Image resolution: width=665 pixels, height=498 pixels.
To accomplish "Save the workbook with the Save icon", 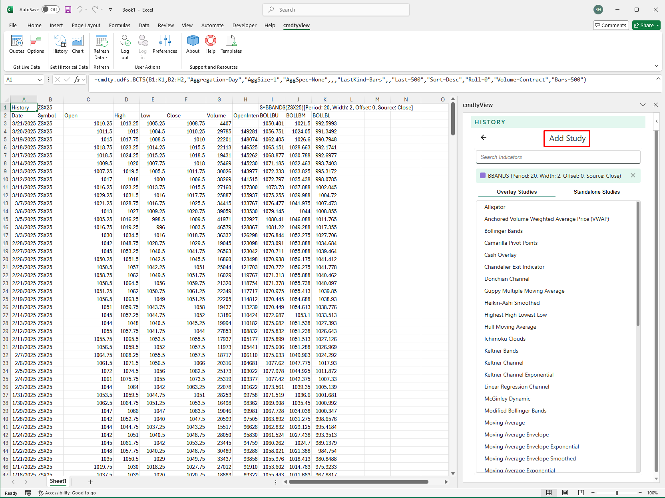I will [x=68, y=10].
